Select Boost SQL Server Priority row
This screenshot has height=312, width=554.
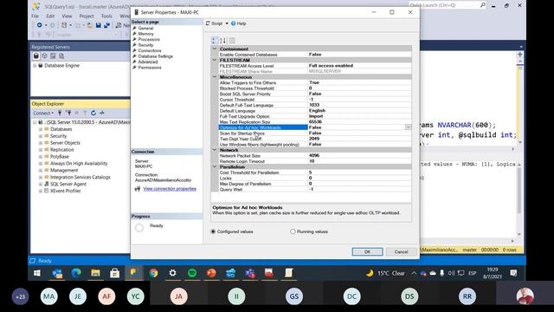[315, 94]
